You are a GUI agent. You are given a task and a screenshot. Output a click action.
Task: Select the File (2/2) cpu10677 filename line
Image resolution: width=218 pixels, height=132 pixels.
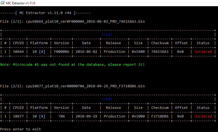tap(72, 86)
